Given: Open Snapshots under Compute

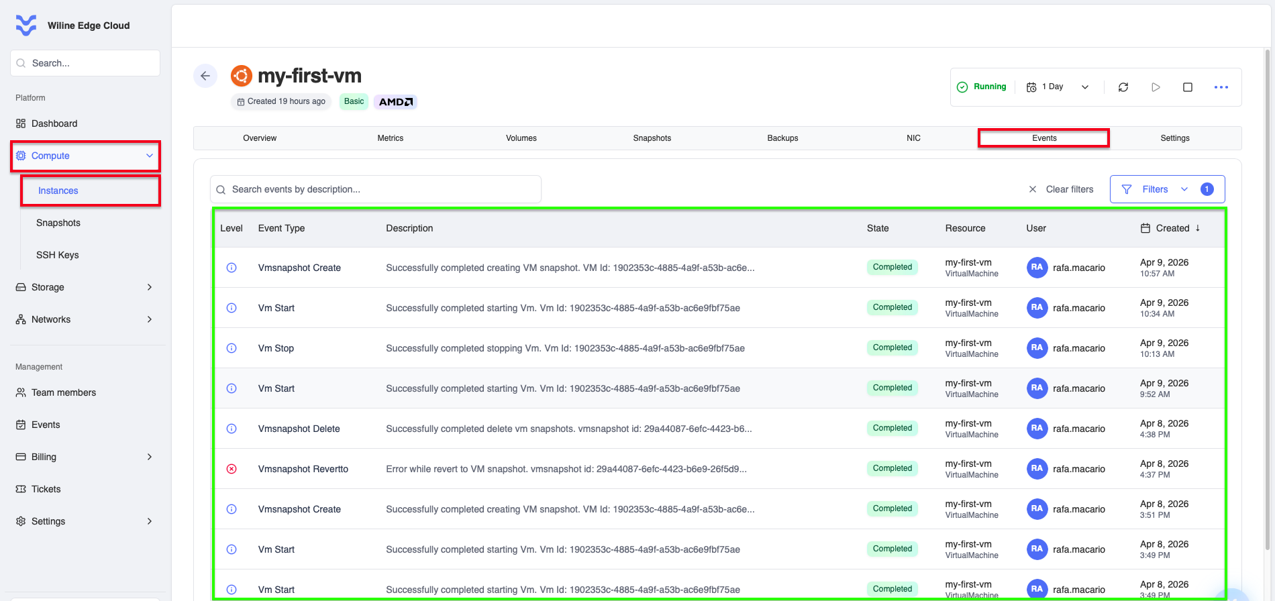Looking at the screenshot, I should (58, 223).
